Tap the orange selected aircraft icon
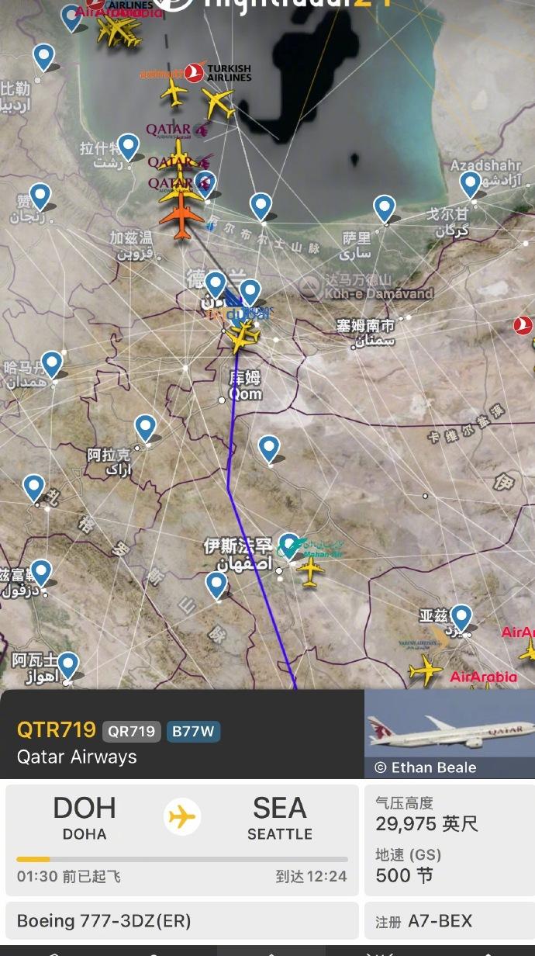This screenshot has height=956, width=535. [x=181, y=219]
